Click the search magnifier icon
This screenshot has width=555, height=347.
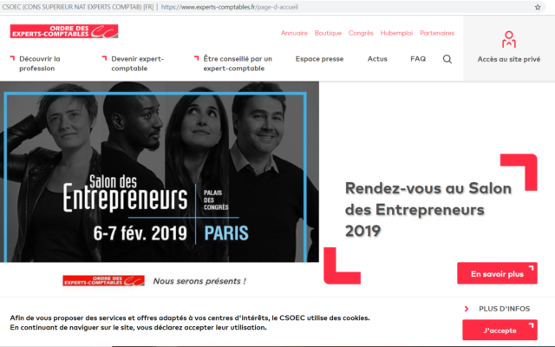447,59
